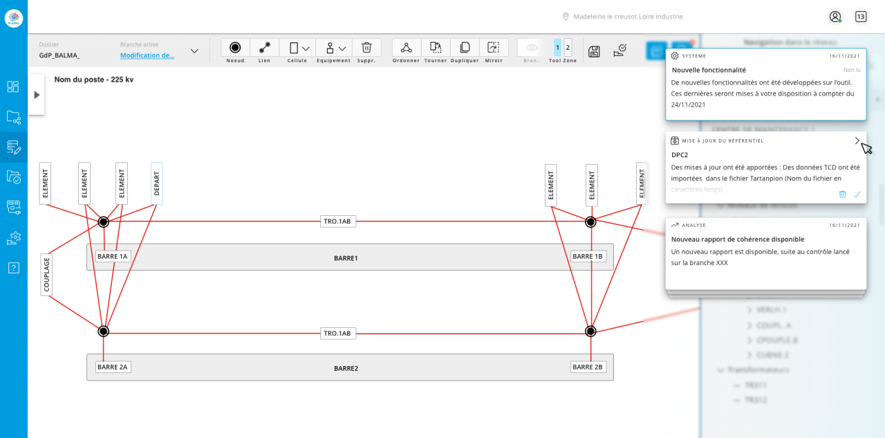Open the help icon in sidebar
Screen dimensions: 885x438
click(13, 268)
